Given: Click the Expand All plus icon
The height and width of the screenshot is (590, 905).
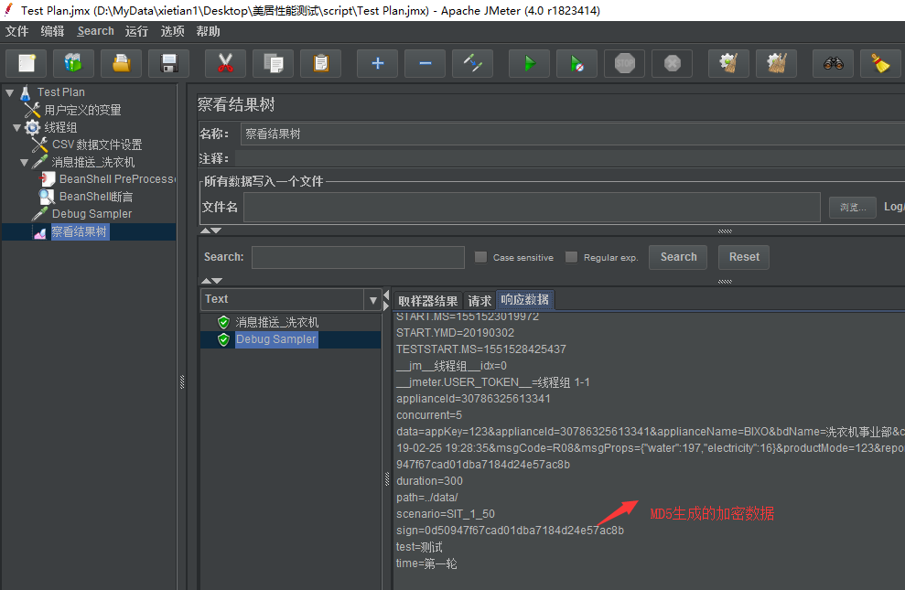Looking at the screenshot, I should click(x=378, y=63).
